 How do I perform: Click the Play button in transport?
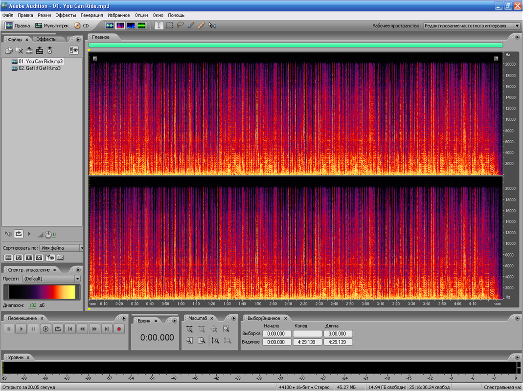pos(21,329)
